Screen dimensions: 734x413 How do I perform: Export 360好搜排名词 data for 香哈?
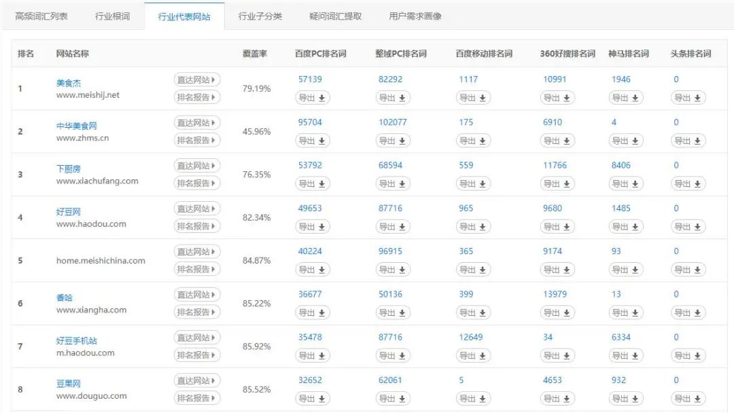coord(557,312)
